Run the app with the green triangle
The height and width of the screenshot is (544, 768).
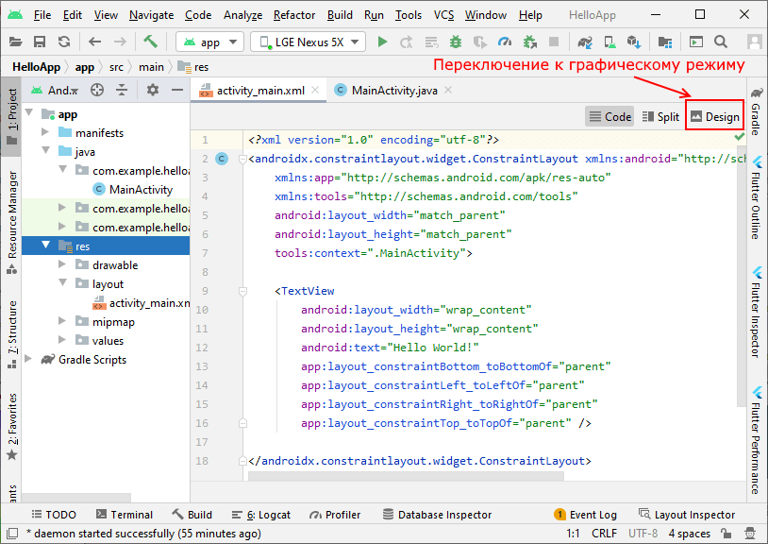coord(383,42)
